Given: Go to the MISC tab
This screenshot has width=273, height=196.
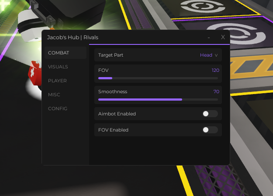Looking at the screenshot, I should [54, 95].
